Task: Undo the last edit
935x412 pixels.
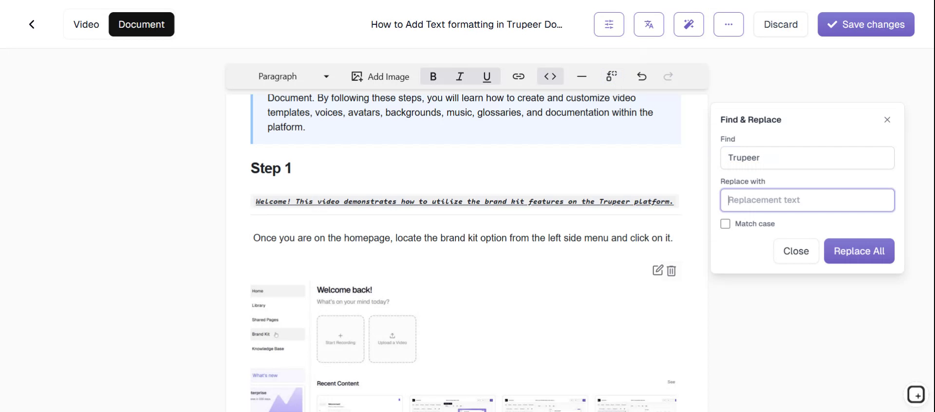Action: pyautogui.click(x=642, y=76)
